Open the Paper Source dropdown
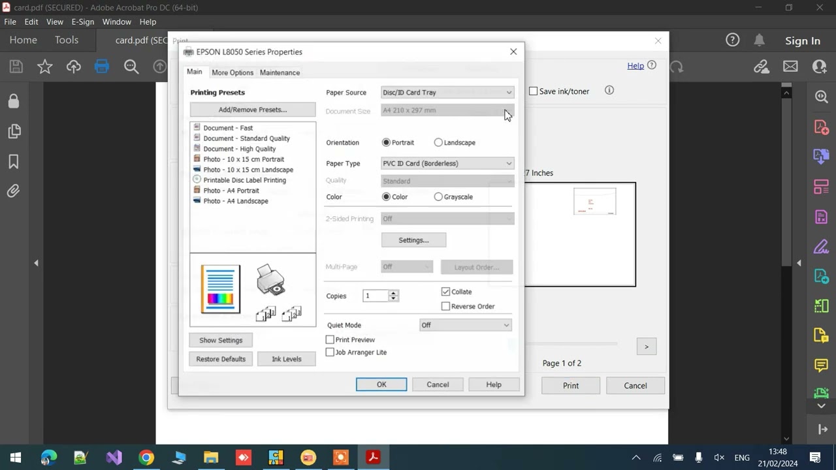 tap(447, 92)
